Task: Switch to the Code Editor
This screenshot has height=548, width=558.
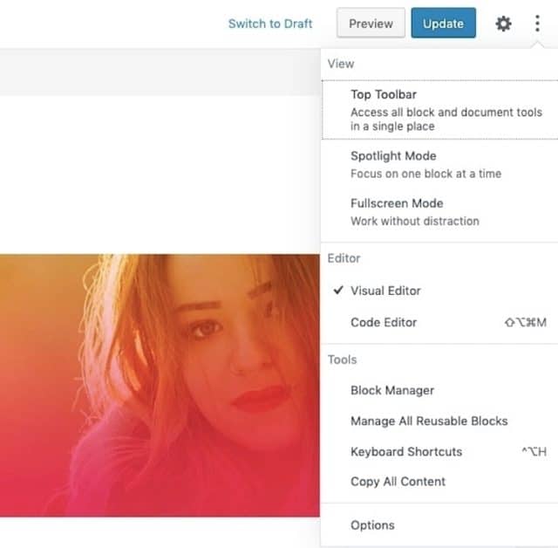Action: (x=384, y=322)
